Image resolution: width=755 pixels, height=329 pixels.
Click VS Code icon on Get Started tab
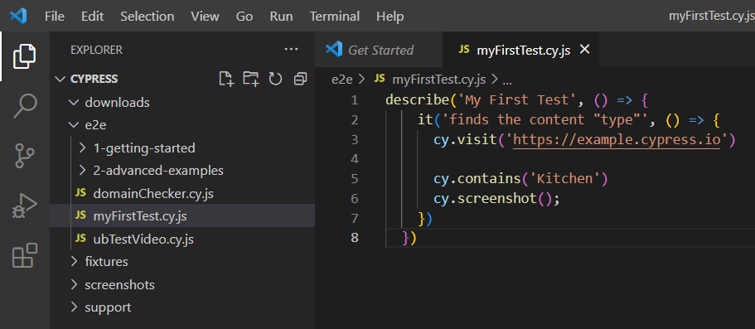click(x=334, y=49)
